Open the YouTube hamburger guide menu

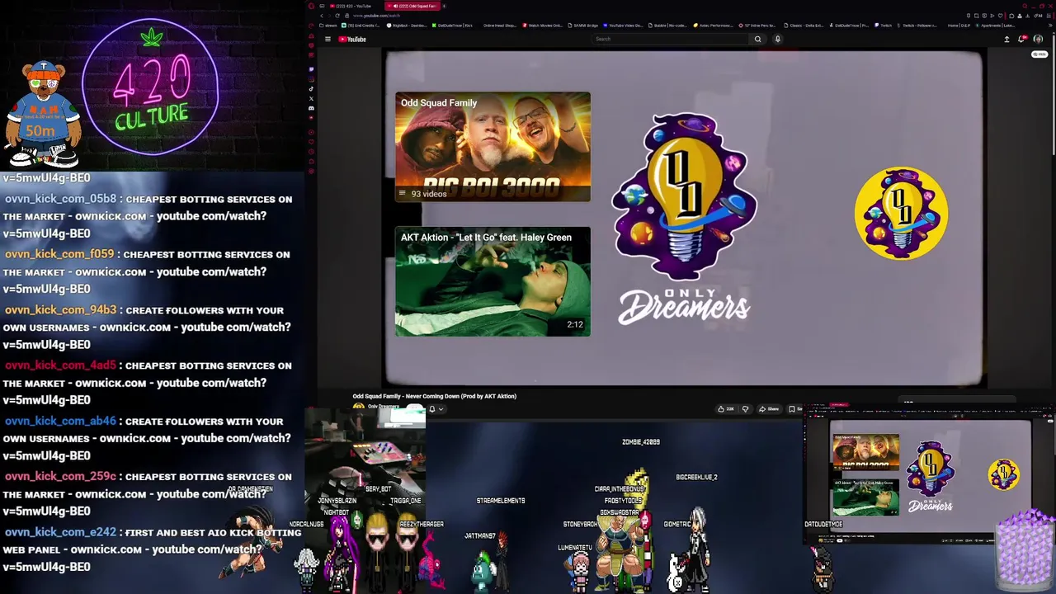click(328, 39)
